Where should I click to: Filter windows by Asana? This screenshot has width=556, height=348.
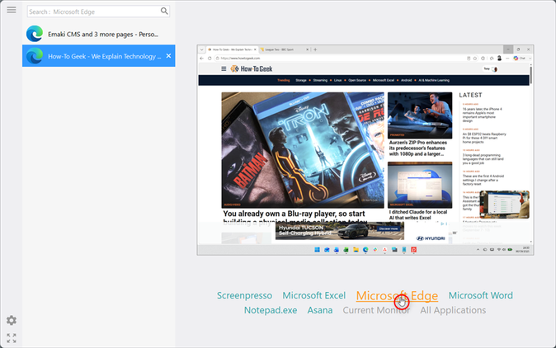pos(320,310)
